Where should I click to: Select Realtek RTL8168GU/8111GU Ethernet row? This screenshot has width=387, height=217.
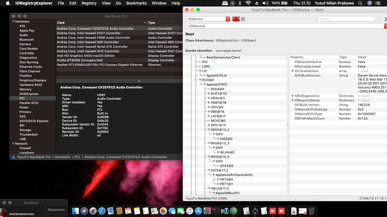119,65
